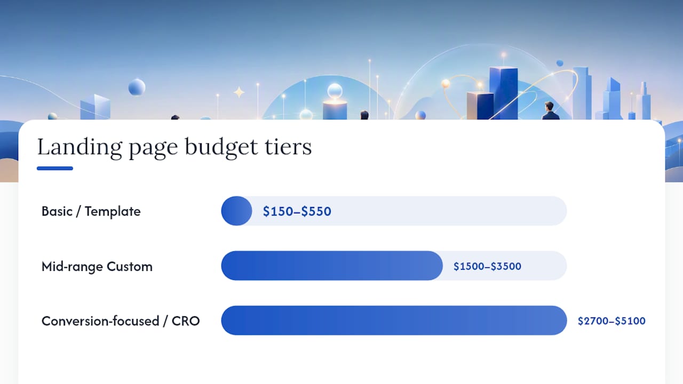The image size is (683, 384).
Task: Select the "Conversion-focused / CRO" label
Action: tap(121, 321)
